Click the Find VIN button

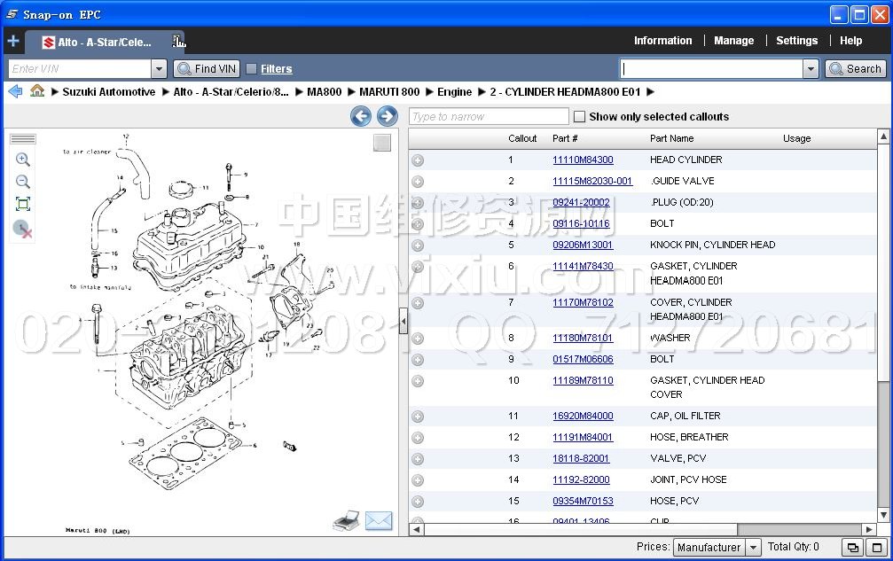pos(208,69)
